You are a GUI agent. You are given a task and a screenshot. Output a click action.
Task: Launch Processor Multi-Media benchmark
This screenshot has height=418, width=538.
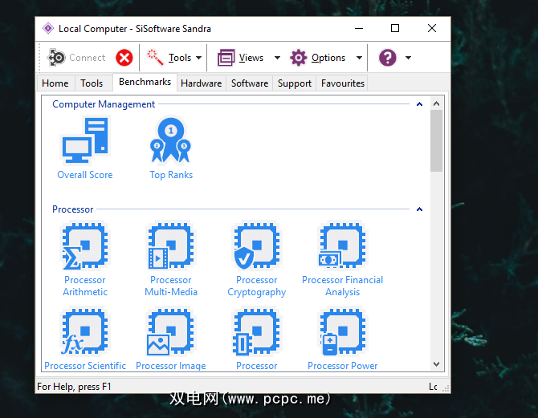click(x=171, y=260)
